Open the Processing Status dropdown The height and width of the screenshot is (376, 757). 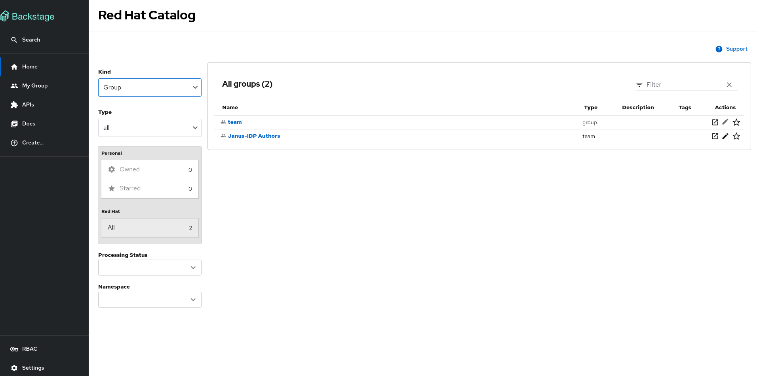(150, 268)
